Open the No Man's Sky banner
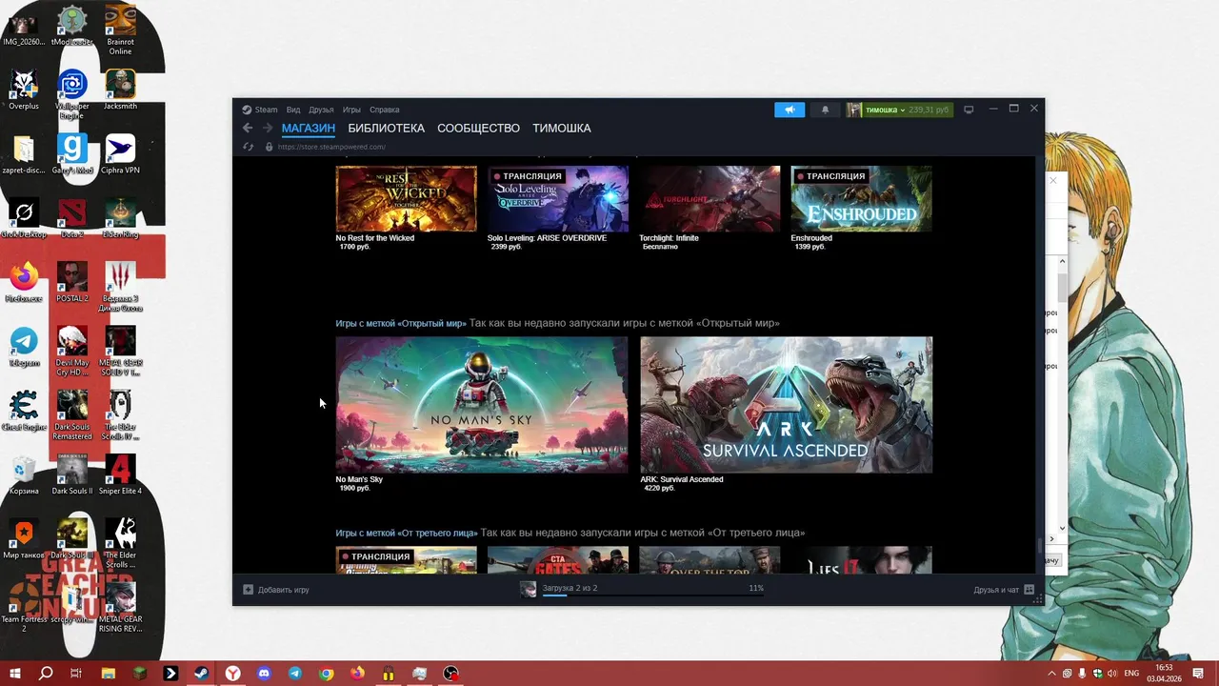1219x686 pixels. click(482, 404)
